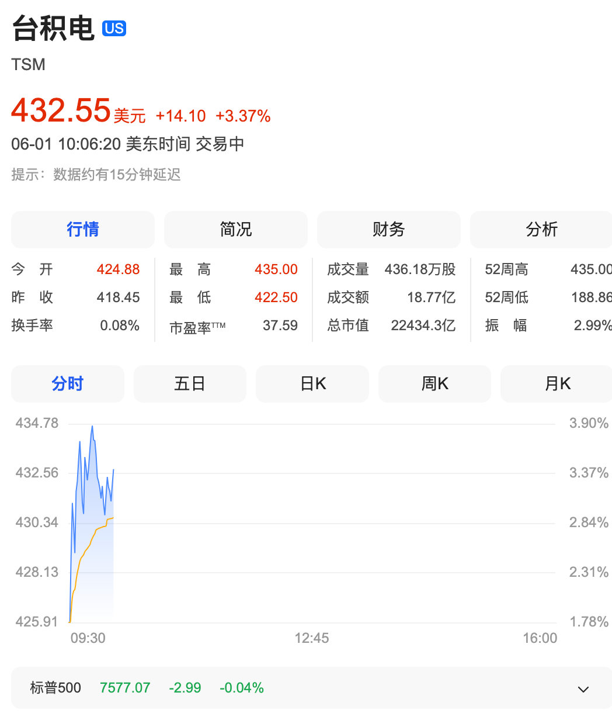Switch to the 月K chart

point(557,383)
